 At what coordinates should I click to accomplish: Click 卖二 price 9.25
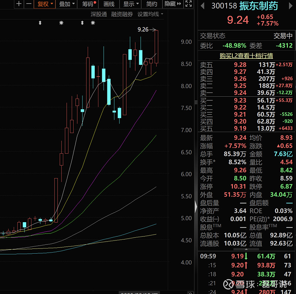point(240,86)
